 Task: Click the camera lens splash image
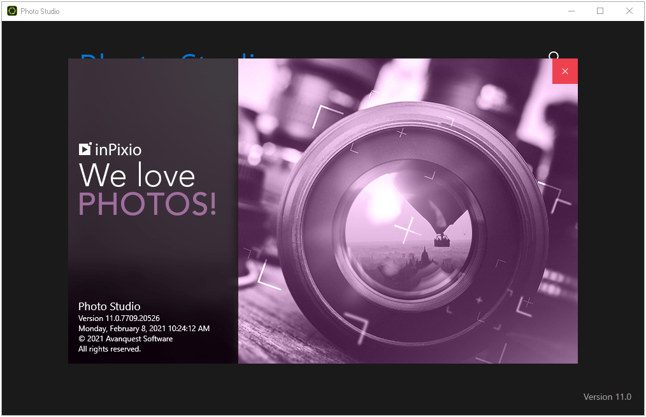408,211
